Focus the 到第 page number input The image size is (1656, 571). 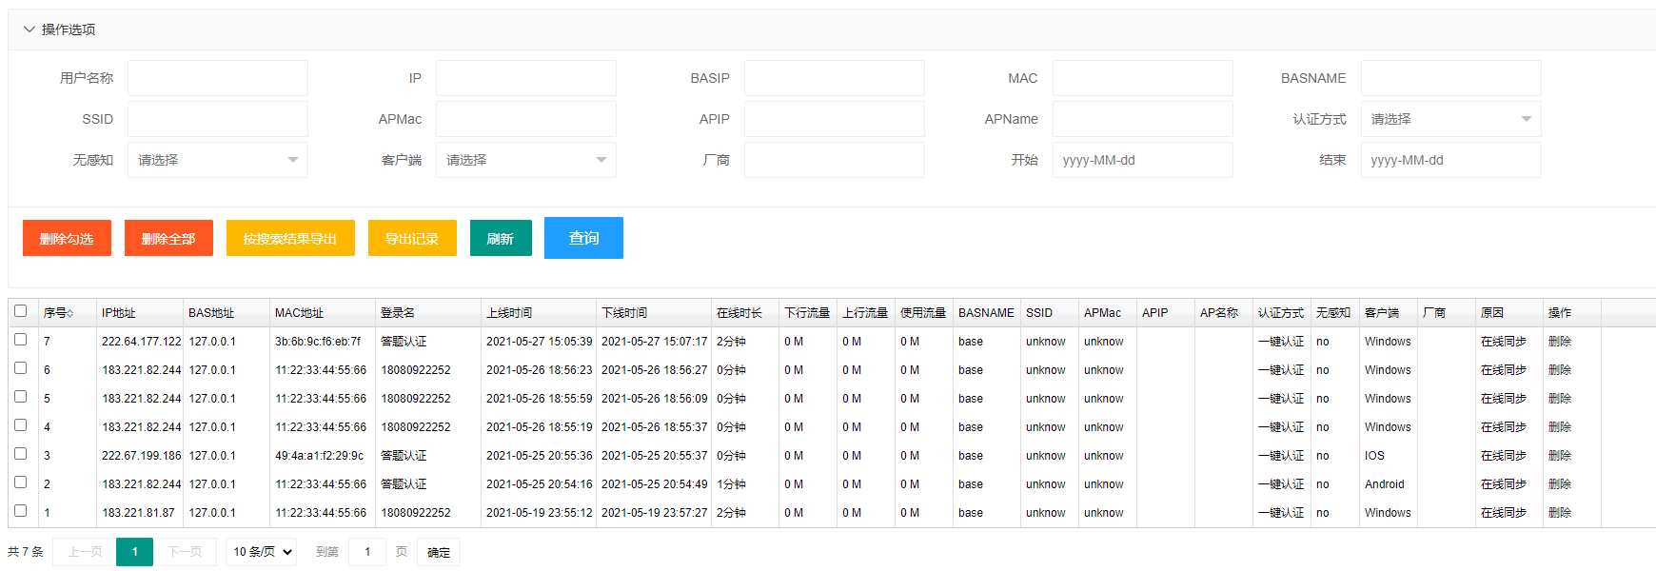click(367, 552)
